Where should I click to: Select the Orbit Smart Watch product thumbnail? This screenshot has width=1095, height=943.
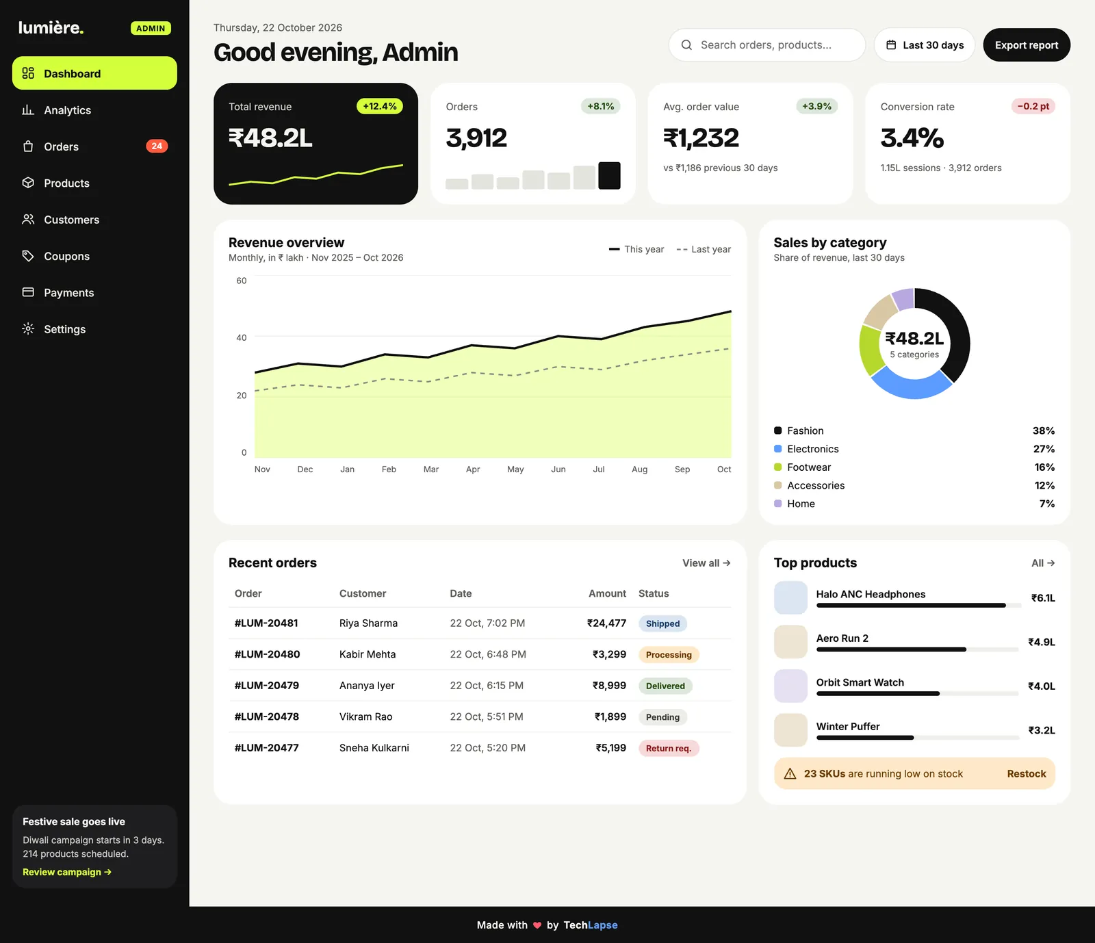[x=790, y=686]
